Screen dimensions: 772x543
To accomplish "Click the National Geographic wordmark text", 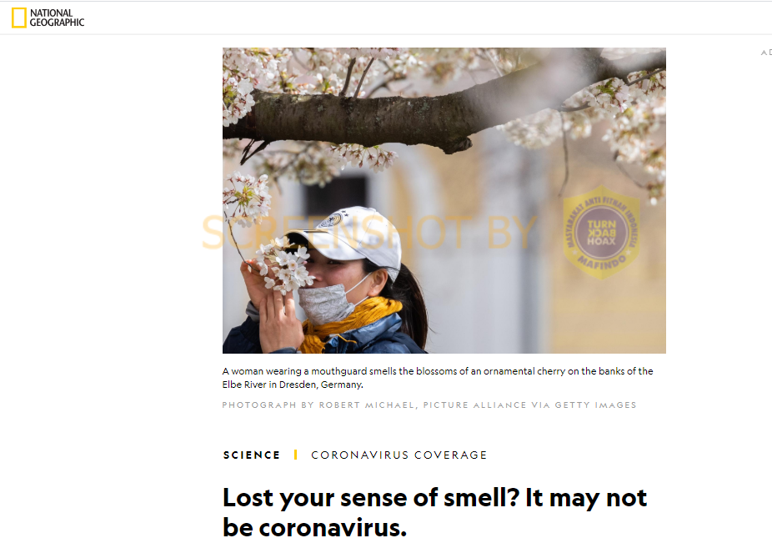I will pyautogui.click(x=57, y=18).
